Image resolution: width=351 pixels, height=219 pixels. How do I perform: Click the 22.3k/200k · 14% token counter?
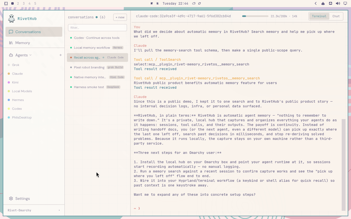point(284,16)
